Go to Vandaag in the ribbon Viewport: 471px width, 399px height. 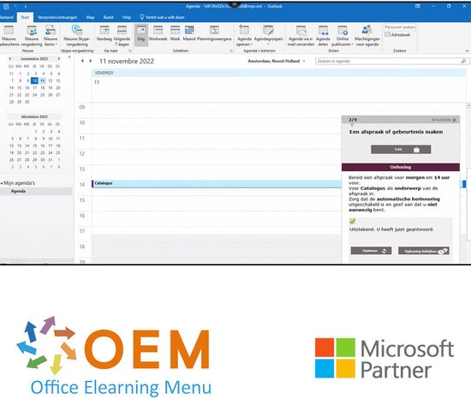(104, 33)
